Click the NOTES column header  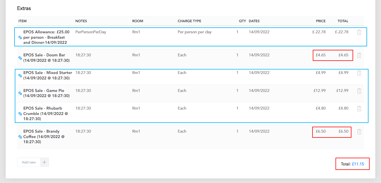[81, 21]
